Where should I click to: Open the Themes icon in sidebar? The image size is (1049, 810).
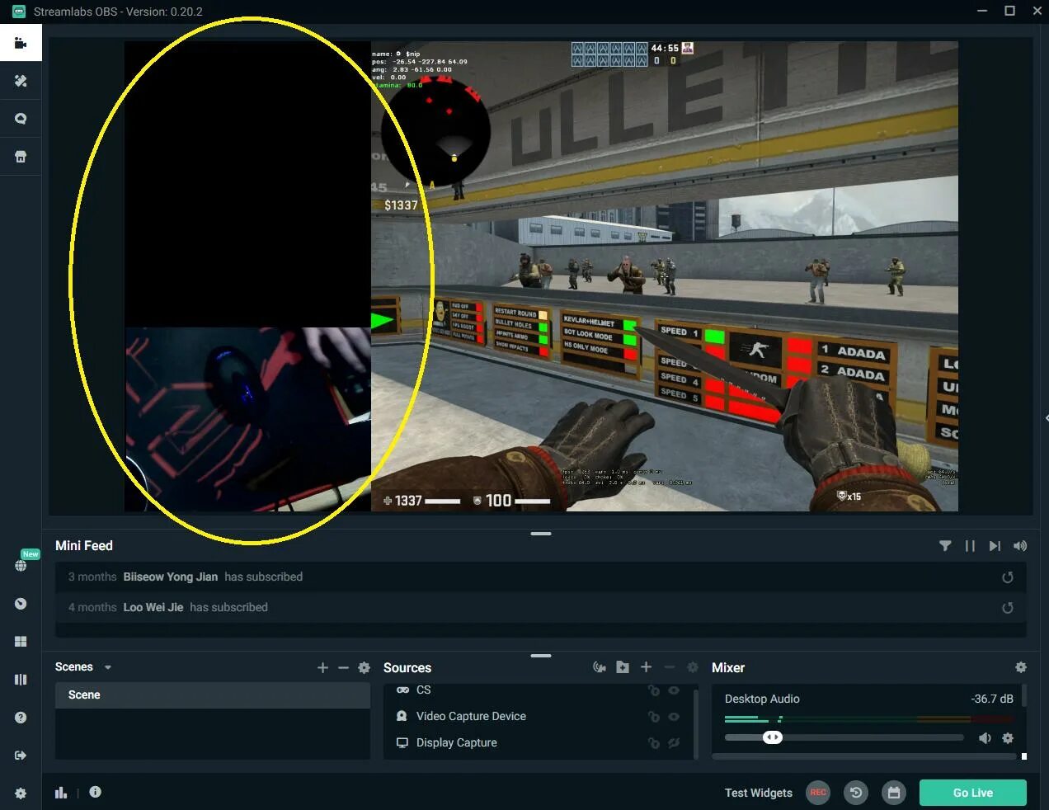point(21,81)
